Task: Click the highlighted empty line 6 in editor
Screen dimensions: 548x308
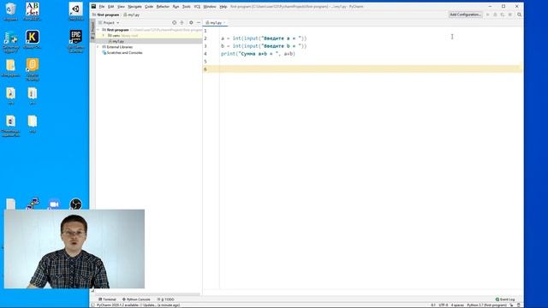Action: 362,69
